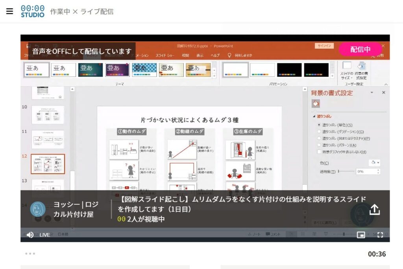This screenshot has height=269, width=403.
Task: Open the three-dot menu below the video
Action: tap(30, 254)
